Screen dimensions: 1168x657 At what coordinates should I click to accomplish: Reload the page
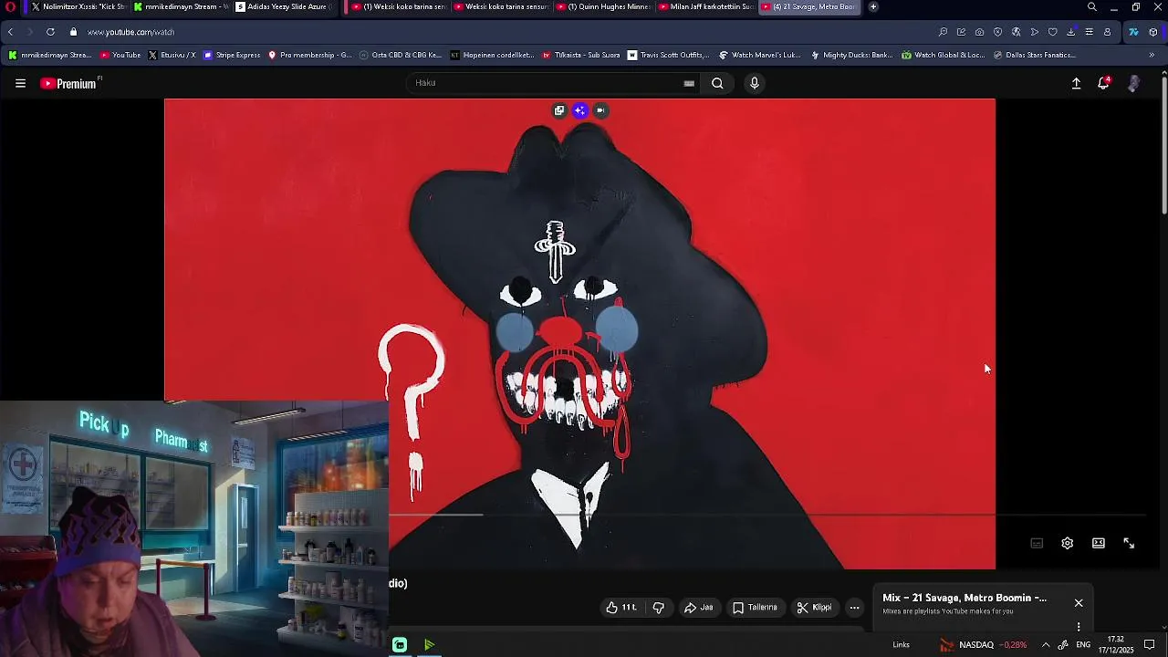tap(50, 32)
